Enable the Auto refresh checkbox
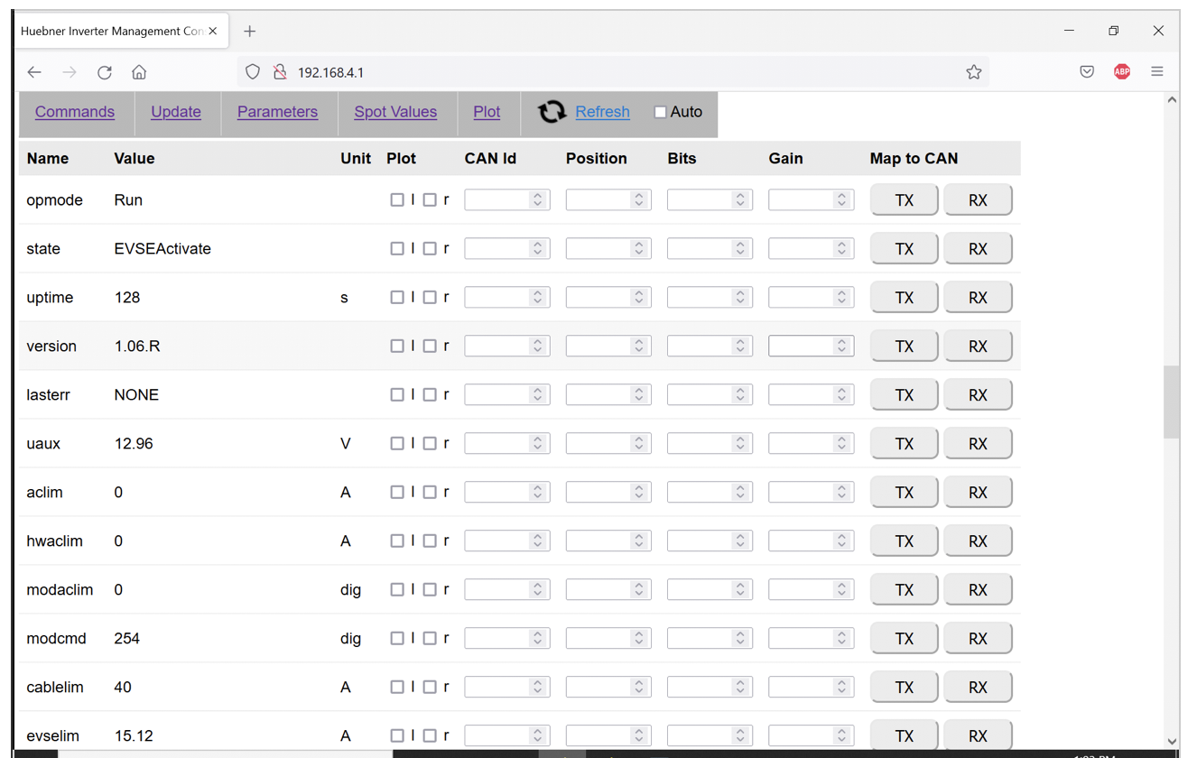The height and width of the screenshot is (758, 1197). [660, 113]
